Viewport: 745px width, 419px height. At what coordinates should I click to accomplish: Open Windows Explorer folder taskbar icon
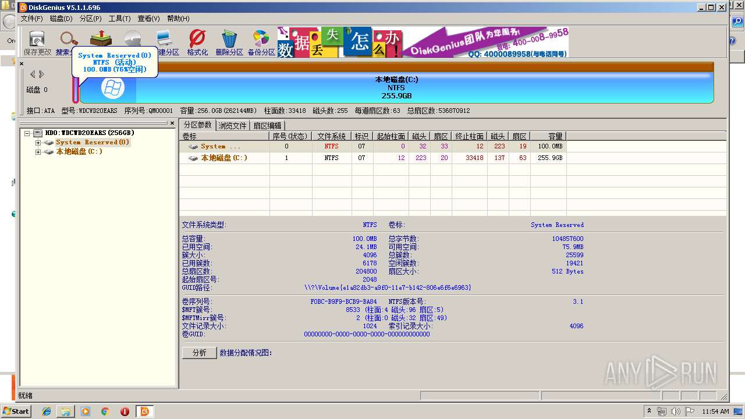[x=66, y=411]
